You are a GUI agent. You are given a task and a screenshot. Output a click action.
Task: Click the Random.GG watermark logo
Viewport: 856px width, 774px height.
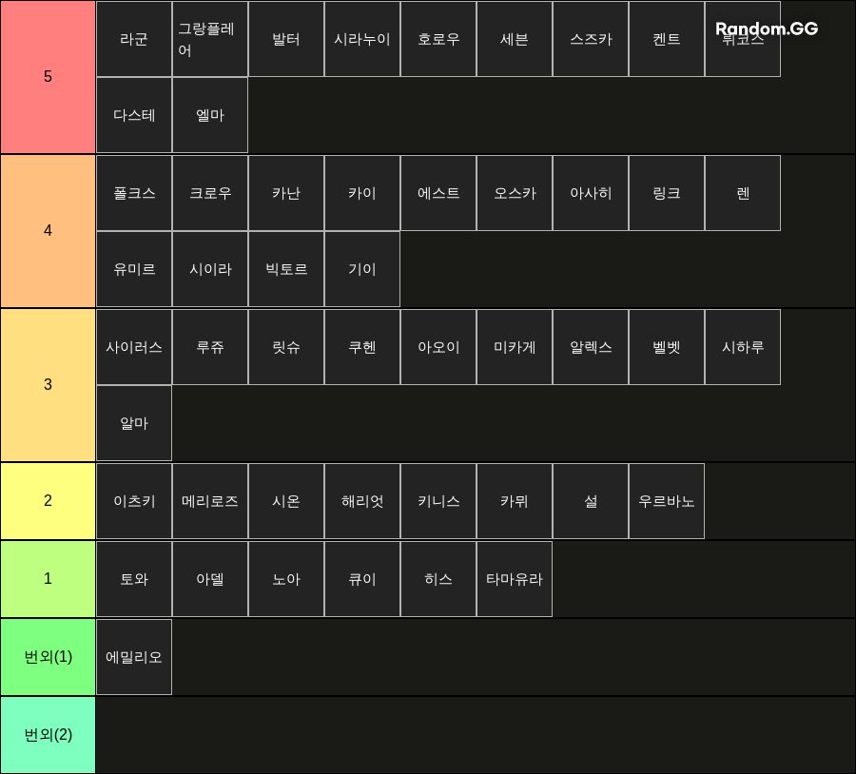[767, 29]
